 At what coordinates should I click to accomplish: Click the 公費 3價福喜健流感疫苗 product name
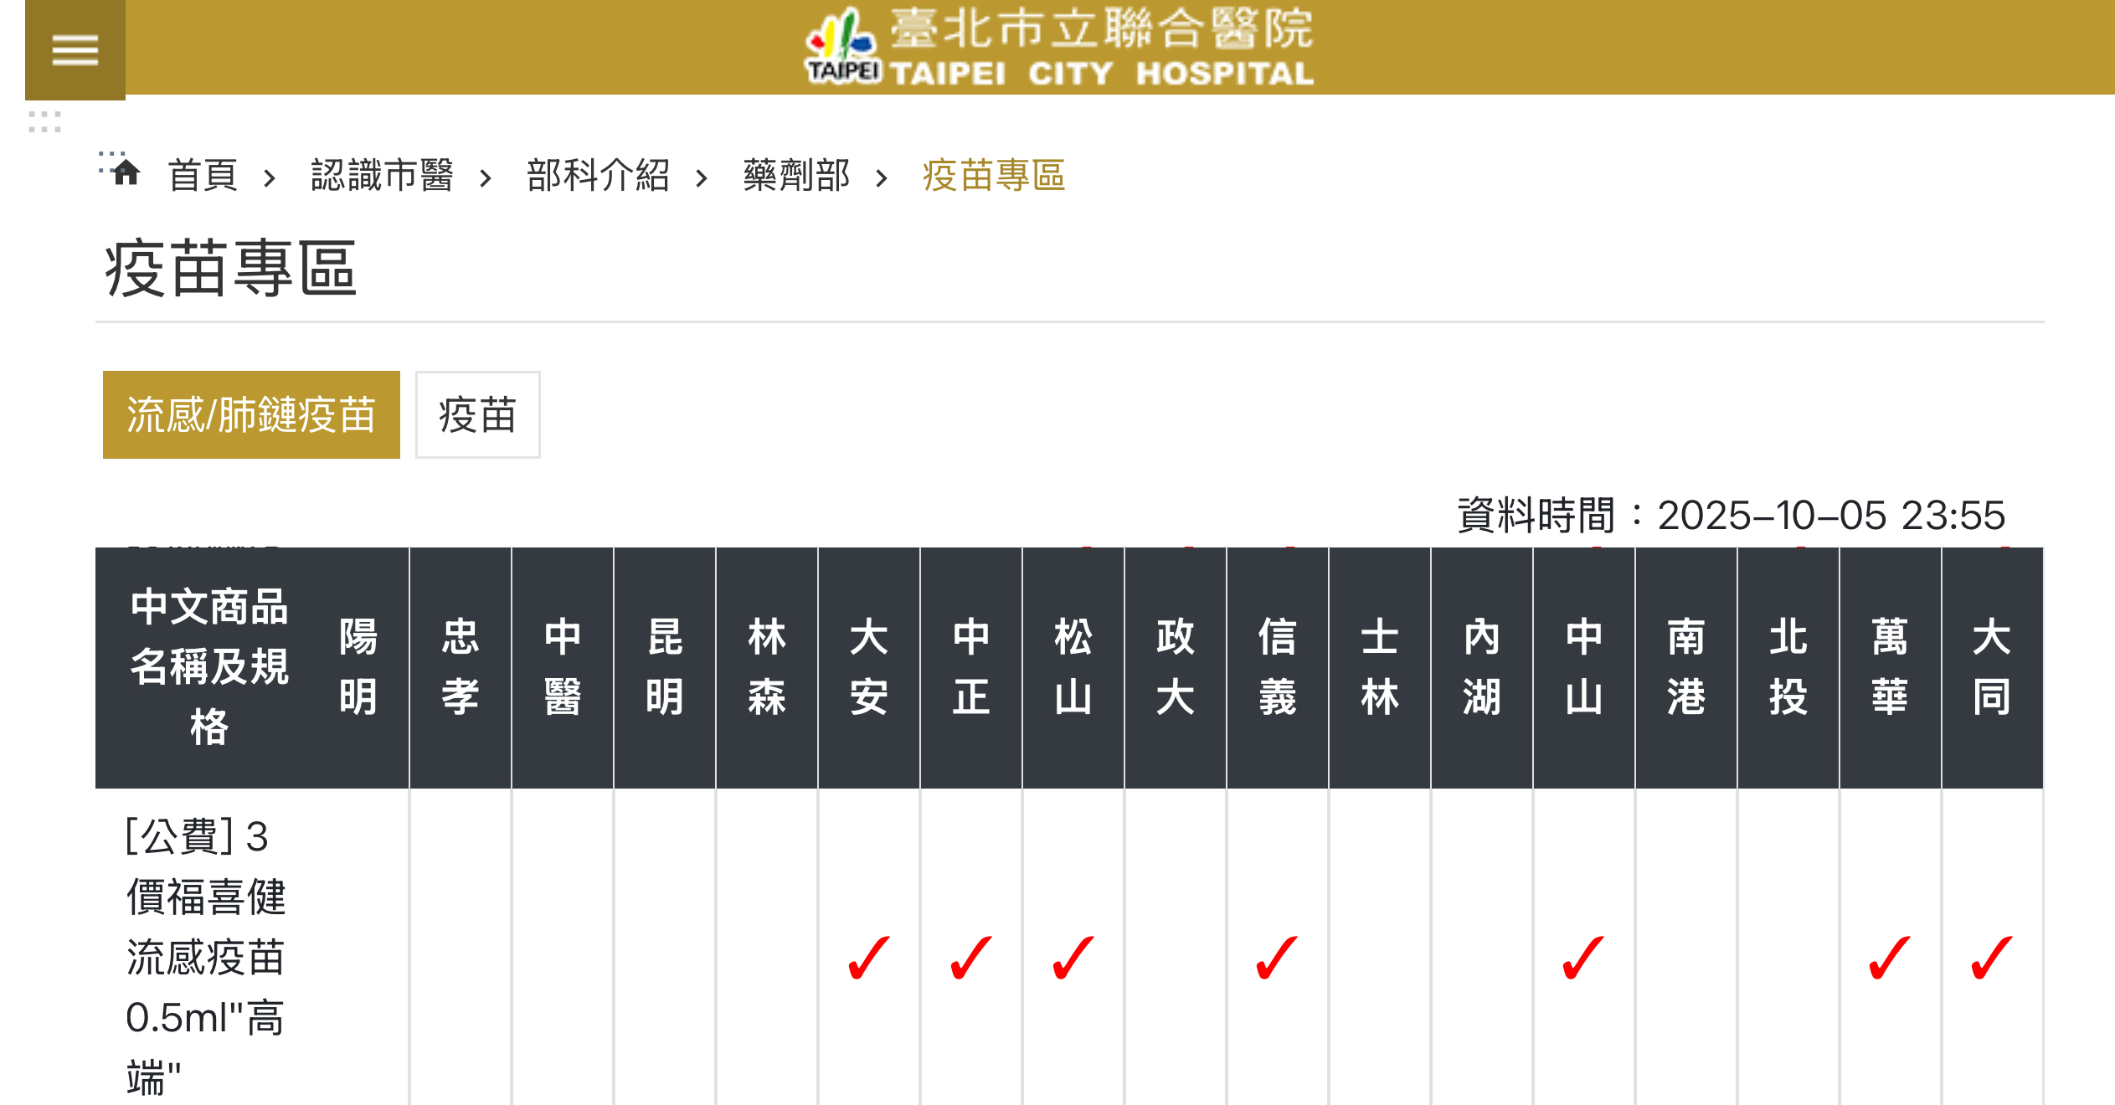[206, 956]
